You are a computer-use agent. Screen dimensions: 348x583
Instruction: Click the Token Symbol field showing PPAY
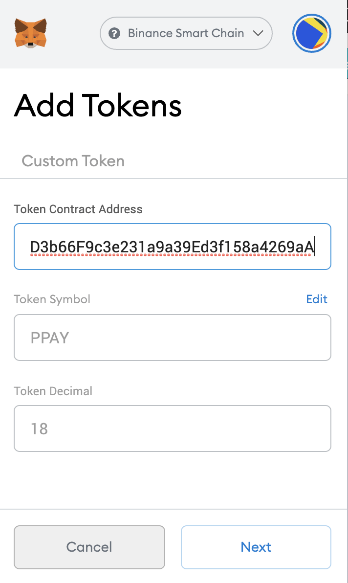point(172,337)
